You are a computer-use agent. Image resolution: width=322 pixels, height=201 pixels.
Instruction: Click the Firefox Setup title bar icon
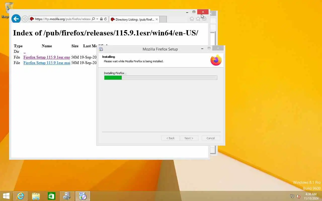tap(101, 49)
